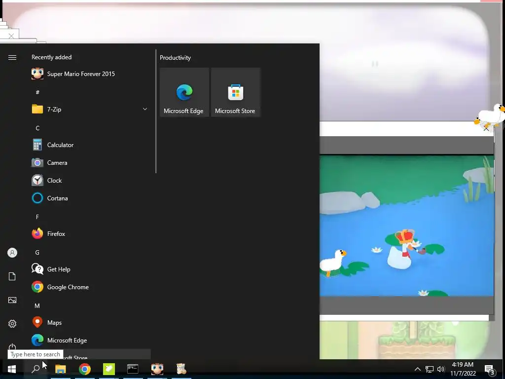Launch Google Chrome from the app list
Viewport: 505px width, 379px height.
point(91,287)
